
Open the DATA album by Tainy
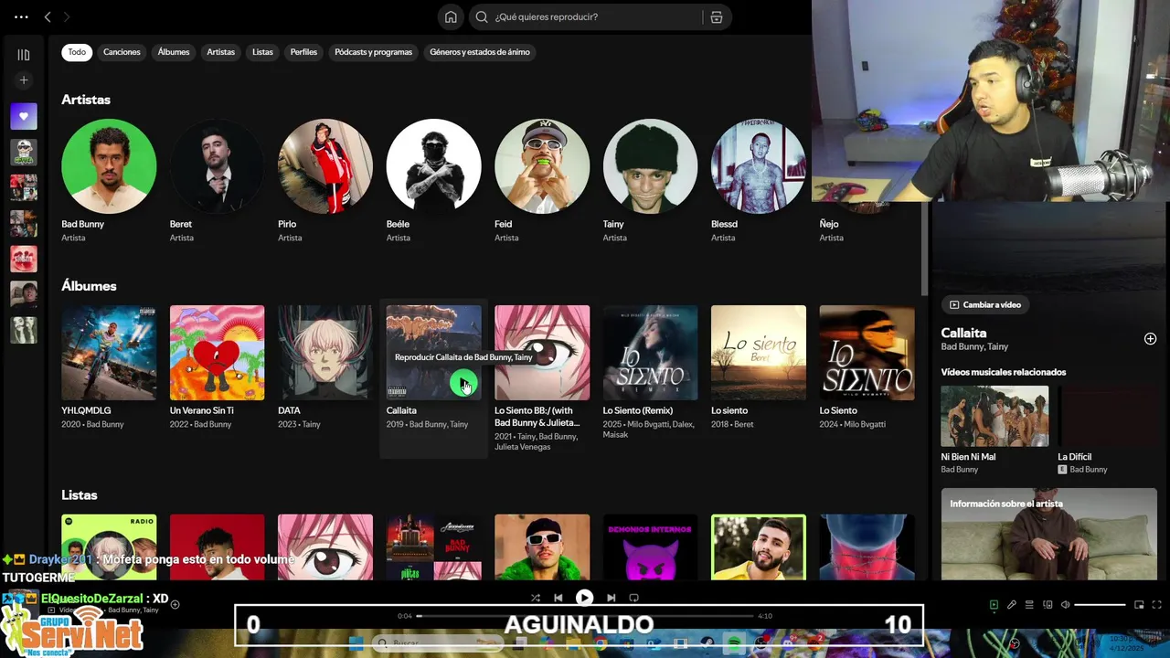[x=325, y=353]
